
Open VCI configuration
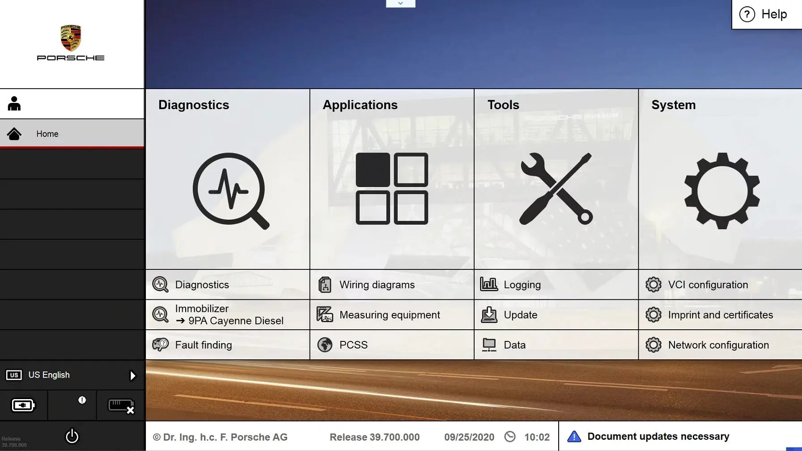[x=708, y=285]
